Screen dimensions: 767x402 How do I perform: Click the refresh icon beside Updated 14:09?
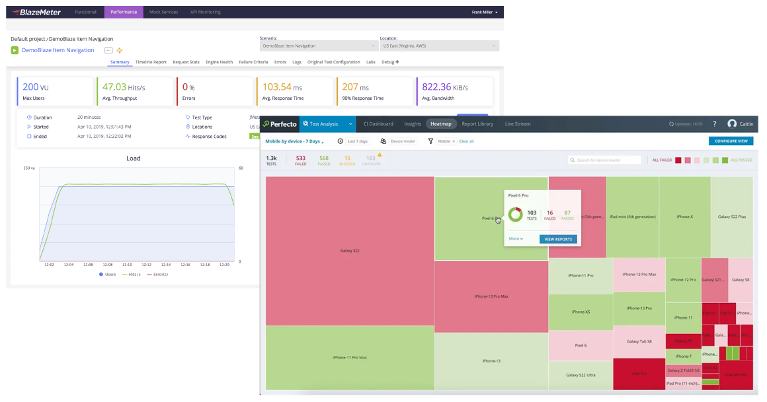(x=672, y=124)
